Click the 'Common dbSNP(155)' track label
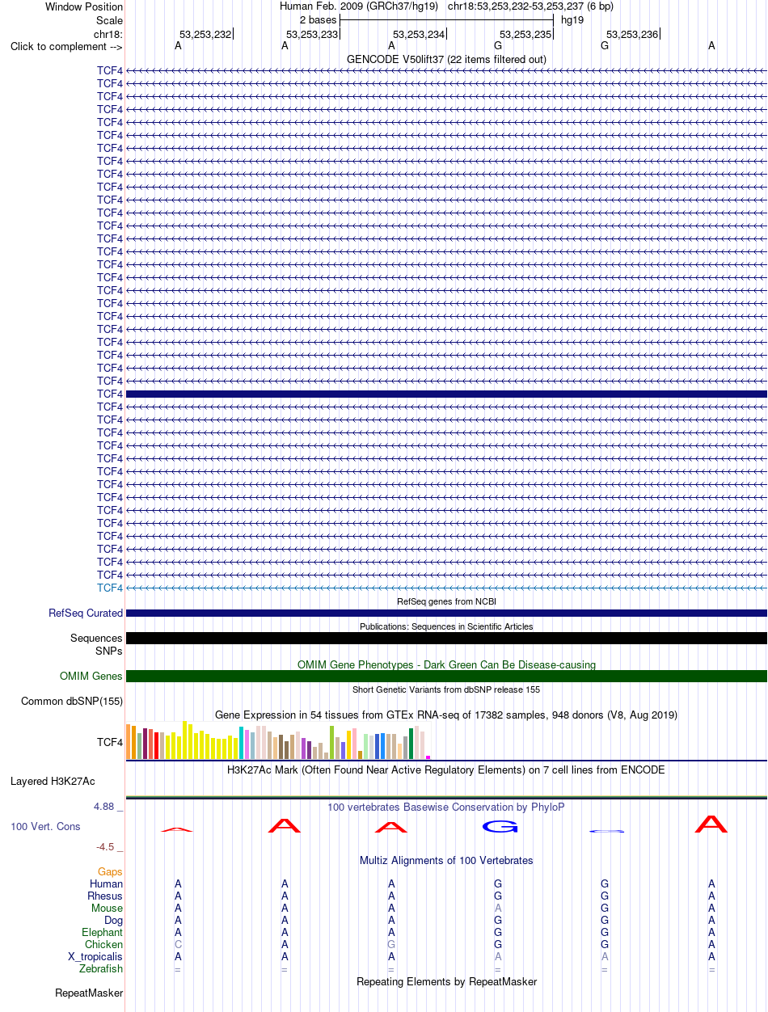Image resolution: width=768 pixels, height=1012 pixels. [72, 702]
